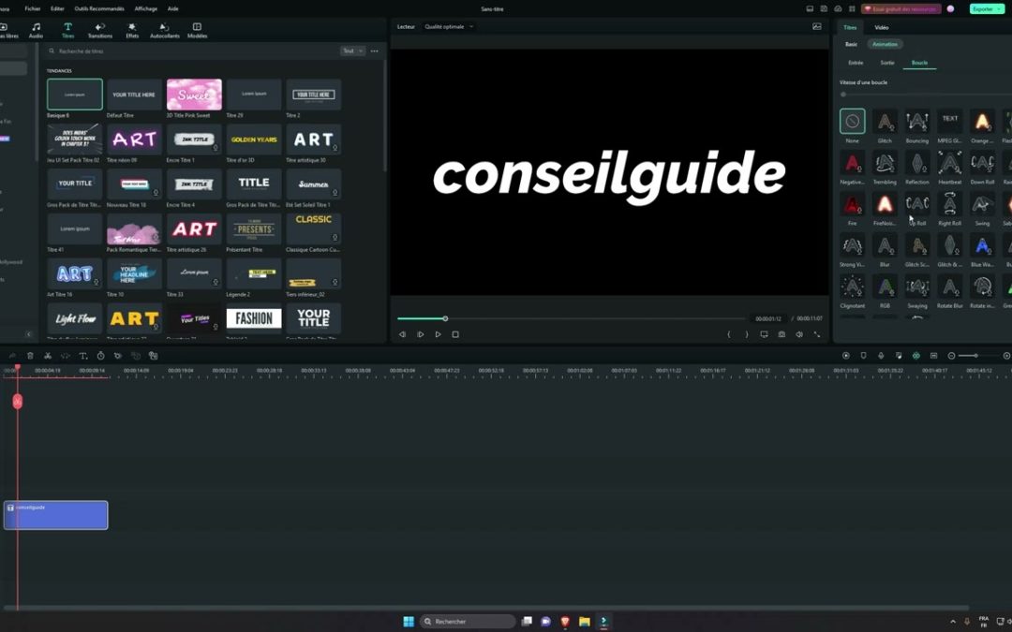
Task: Select the Glitch loop animation
Action: [885, 121]
